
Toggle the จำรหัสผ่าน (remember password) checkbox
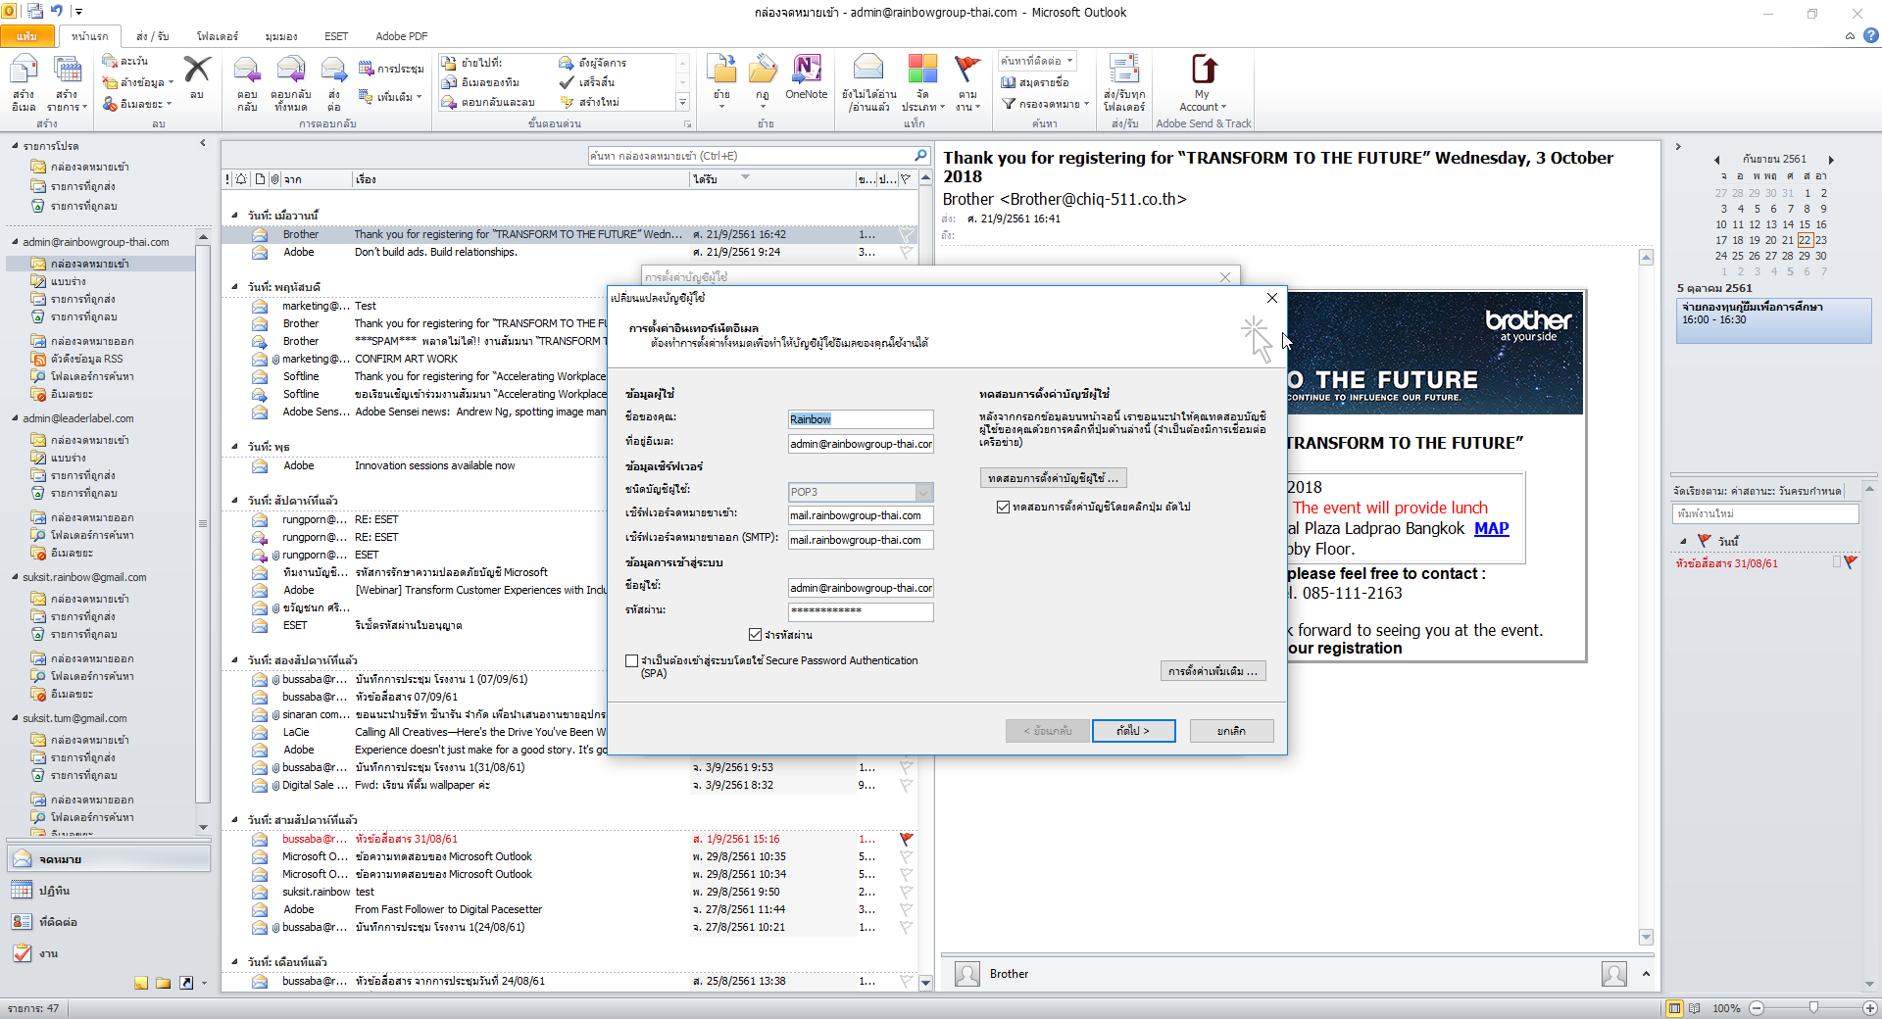pos(755,635)
